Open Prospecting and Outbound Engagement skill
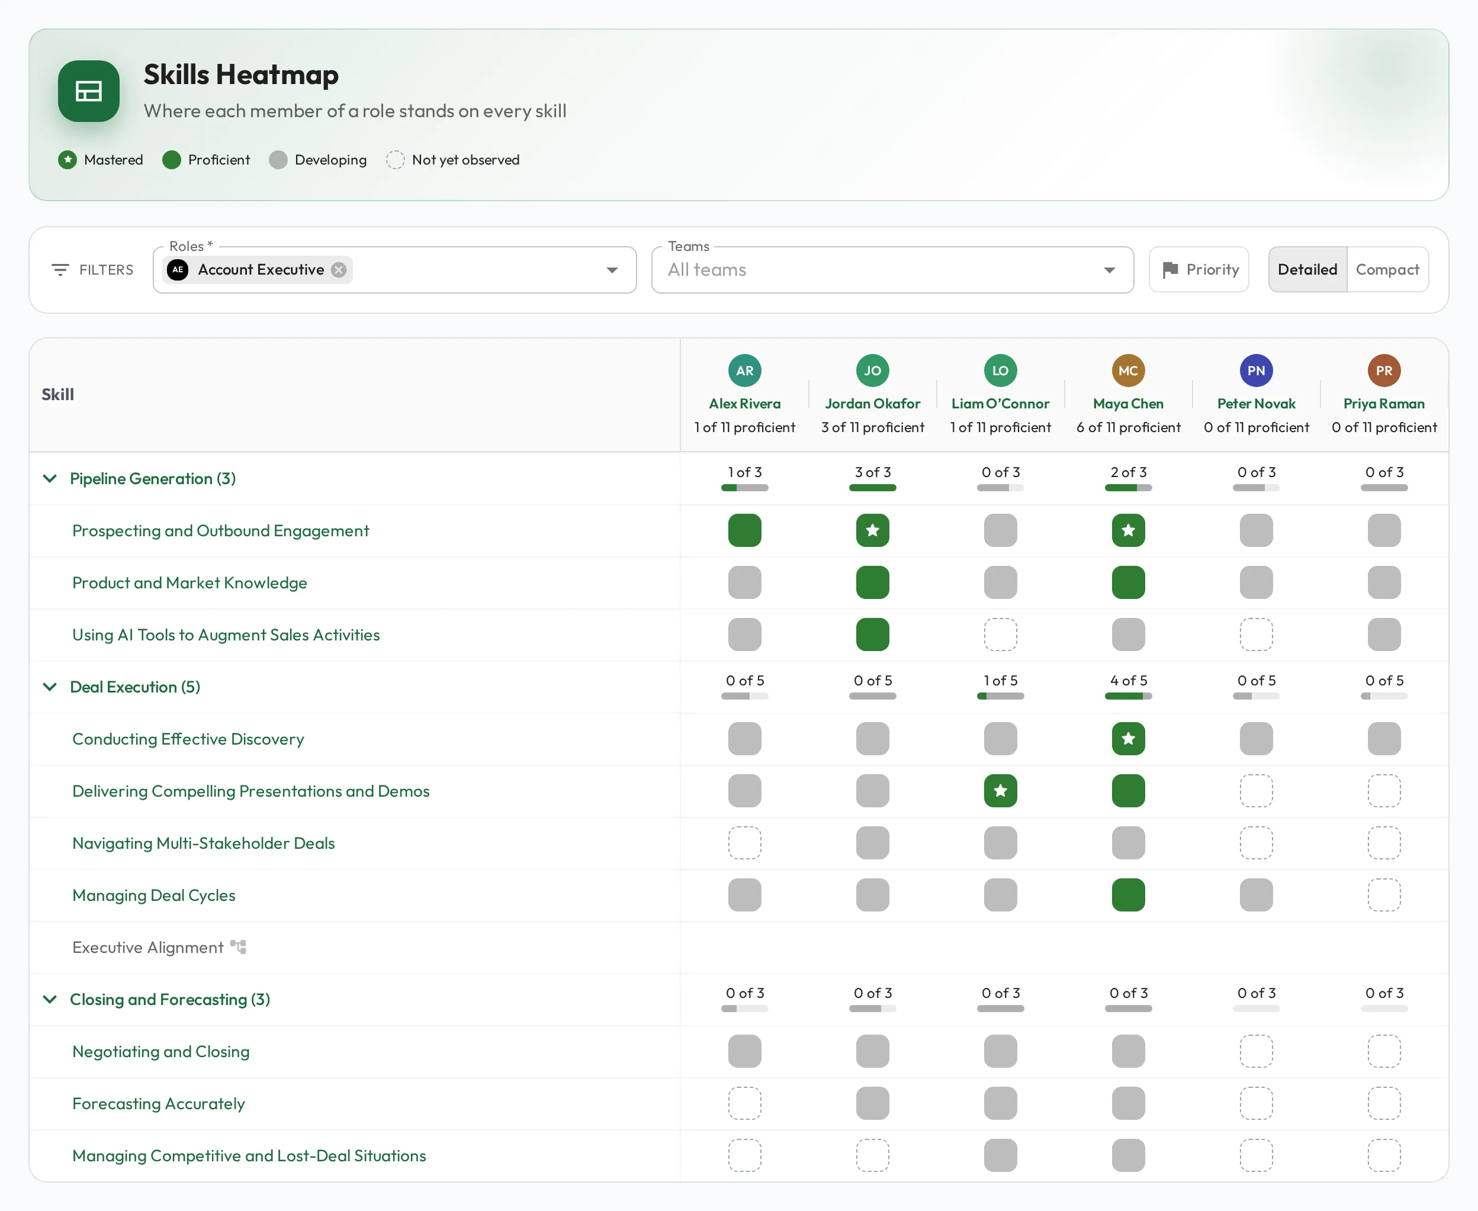Image resolution: width=1478 pixels, height=1211 pixels. 220,531
